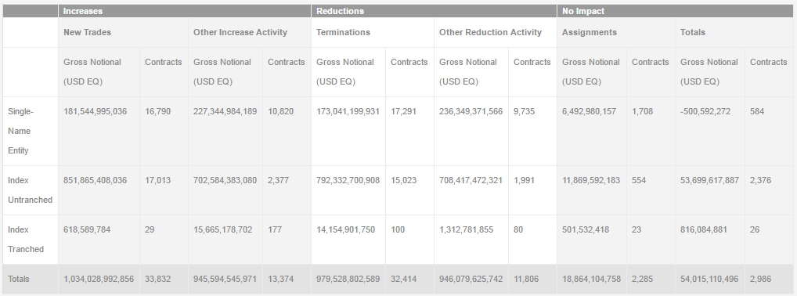Click the 792,332,700,908 terminations cell
Image resolution: width=797 pixels, height=296 pixels.
coord(348,180)
